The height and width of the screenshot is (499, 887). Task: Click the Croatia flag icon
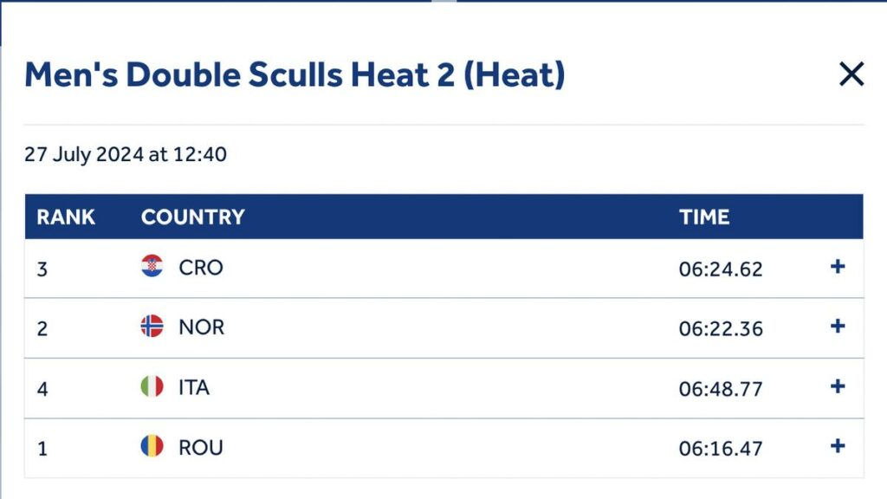tap(152, 266)
